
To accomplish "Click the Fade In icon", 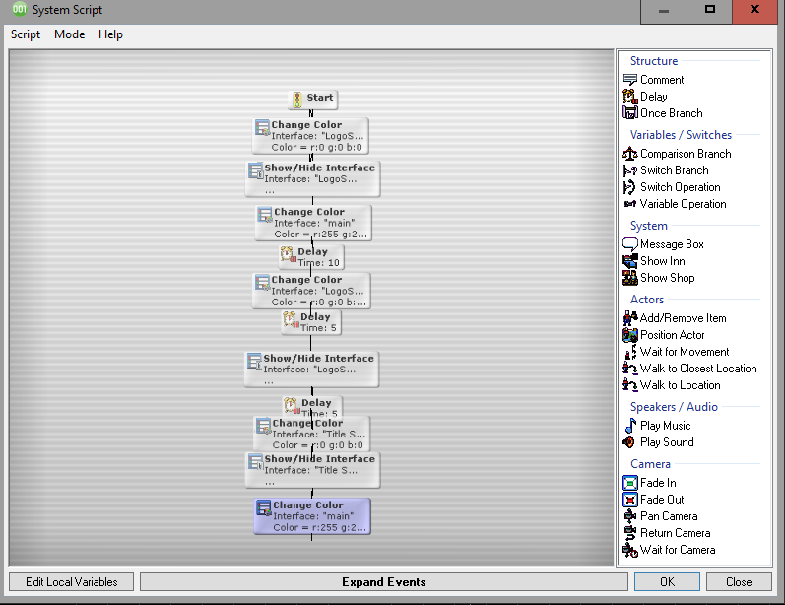I will [x=630, y=483].
